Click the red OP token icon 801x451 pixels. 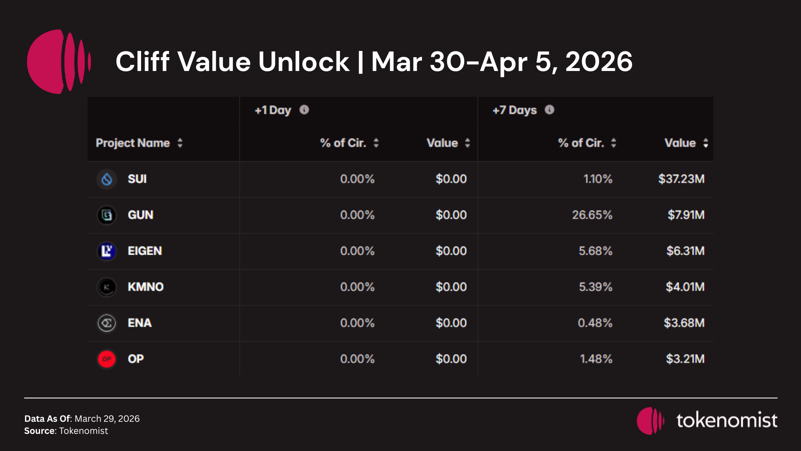pos(107,359)
